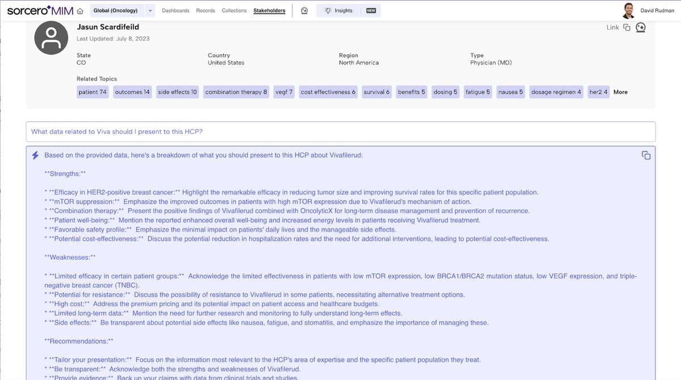Click the Type value Physician (MD)
The image size is (681, 380).
click(491, 62)
